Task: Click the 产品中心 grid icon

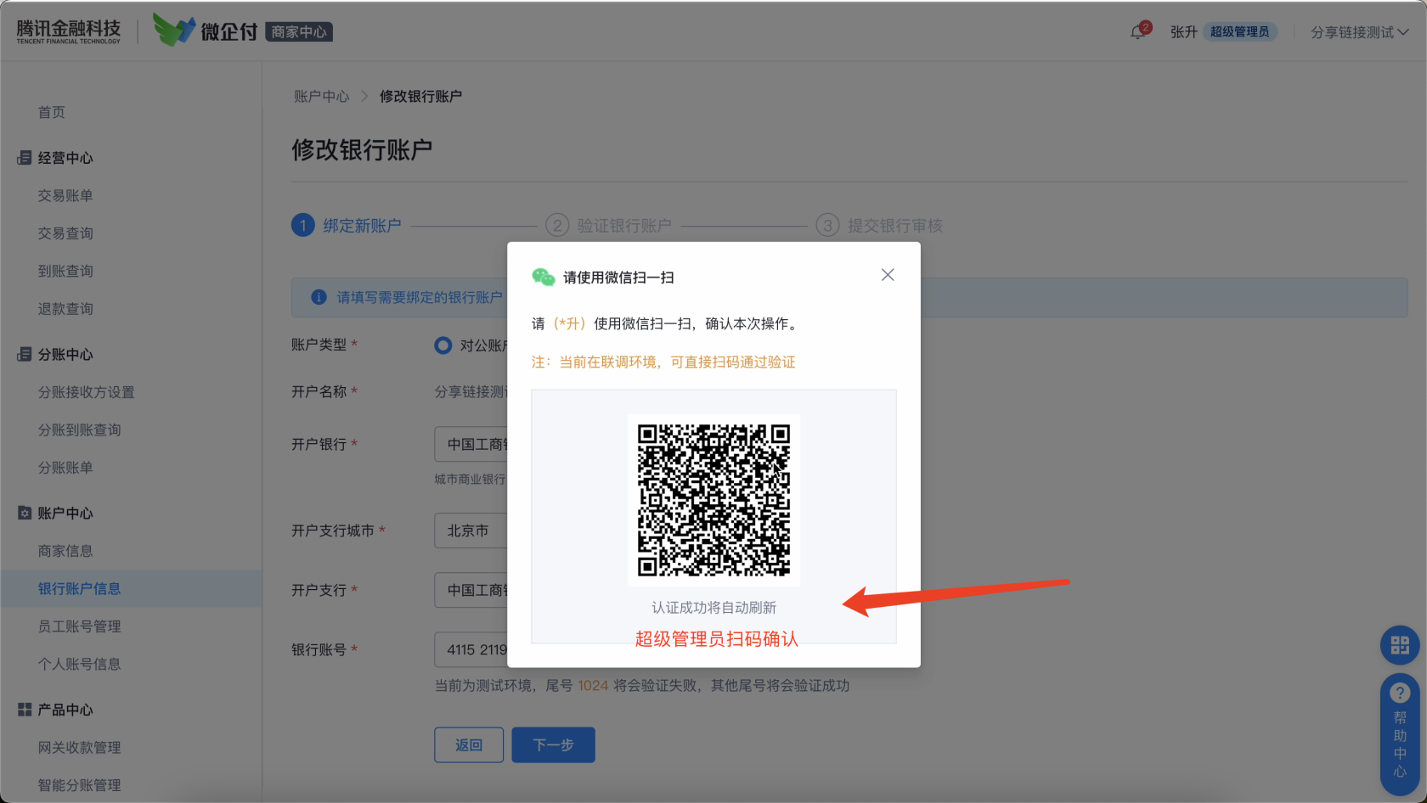Action: pos(25,709)
